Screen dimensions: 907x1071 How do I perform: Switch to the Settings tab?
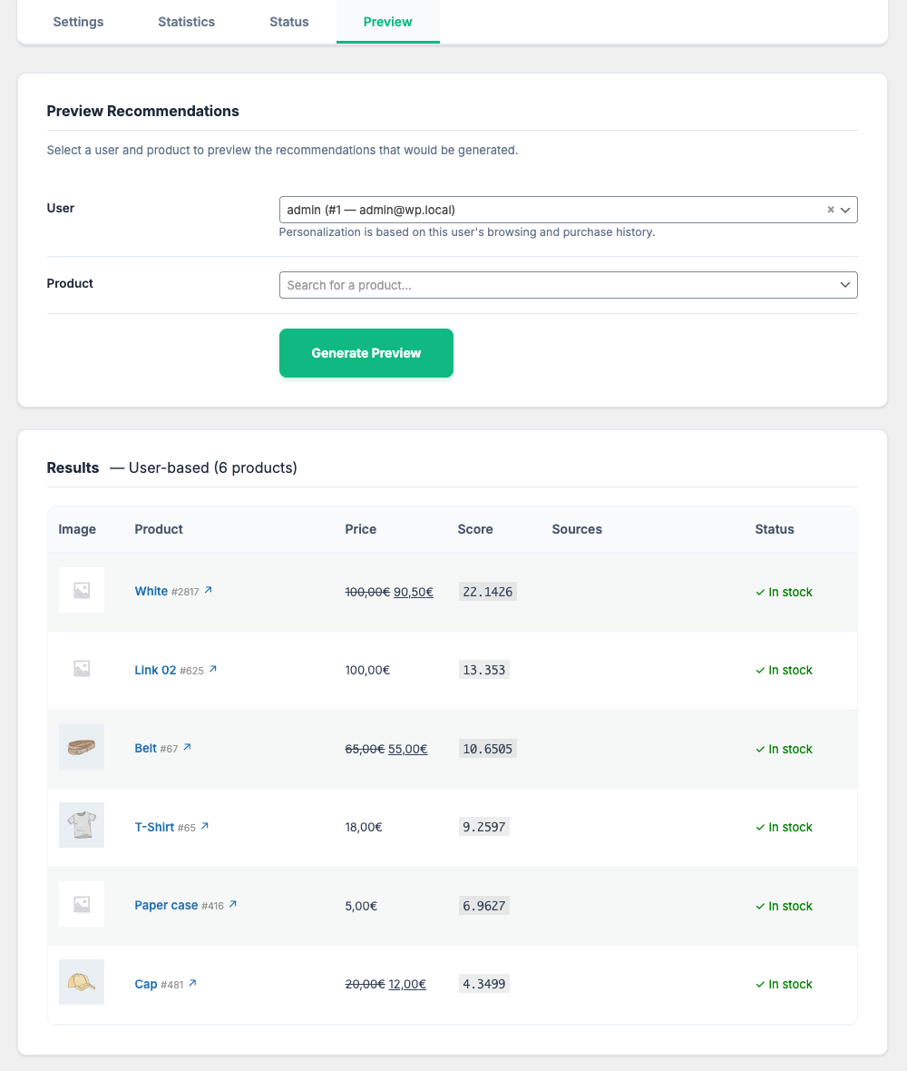78,22
